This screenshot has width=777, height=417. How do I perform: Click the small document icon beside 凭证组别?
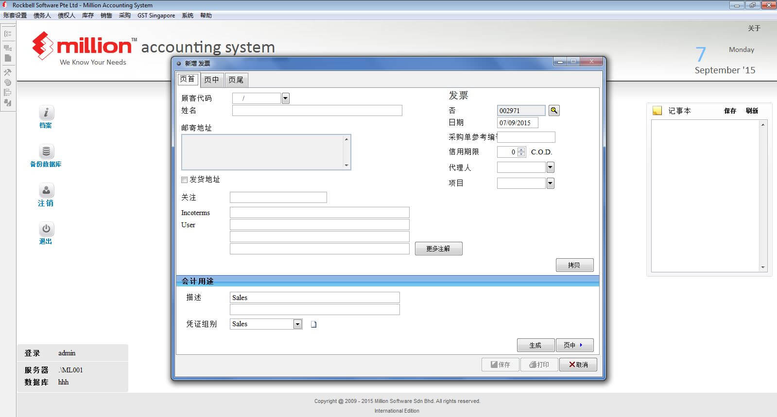click(314, 324)
